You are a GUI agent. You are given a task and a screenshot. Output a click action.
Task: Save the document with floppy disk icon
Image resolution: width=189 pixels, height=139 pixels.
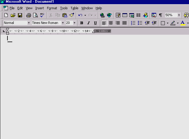[20, 15]
